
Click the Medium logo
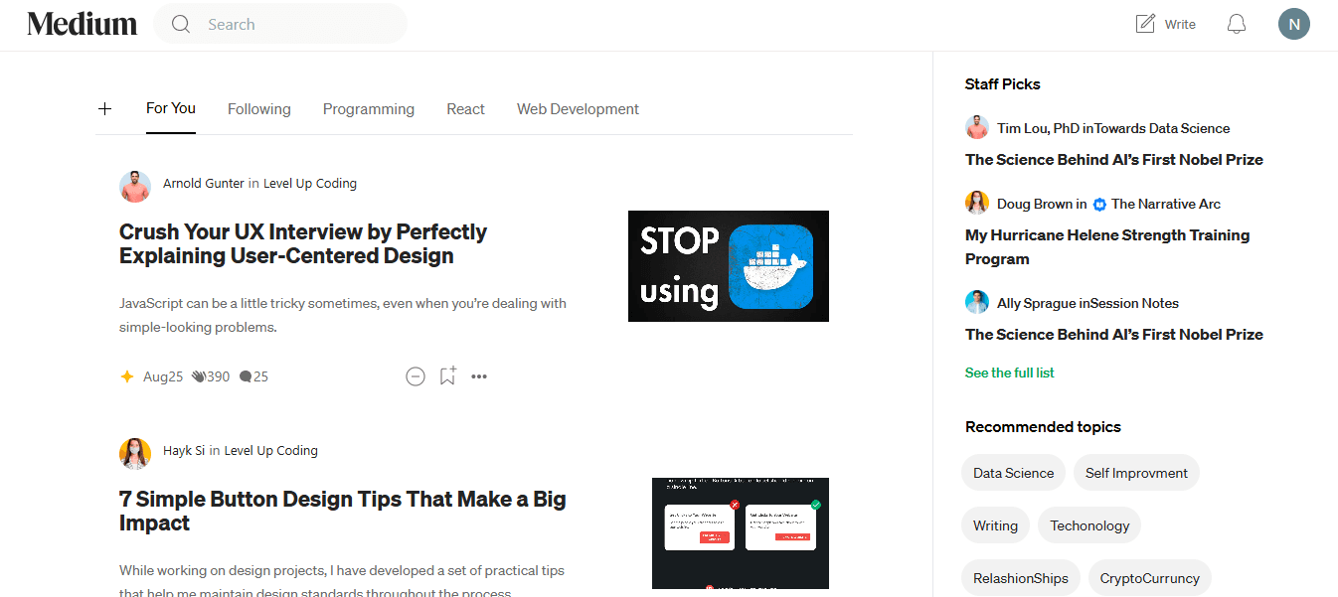click(x=82, y=23)
